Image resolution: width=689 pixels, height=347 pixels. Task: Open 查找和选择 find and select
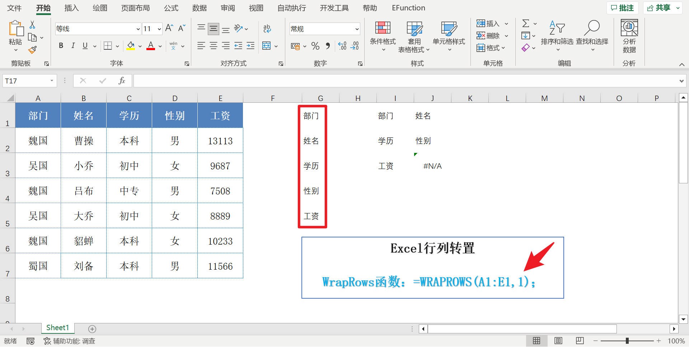tap(592, 35)
